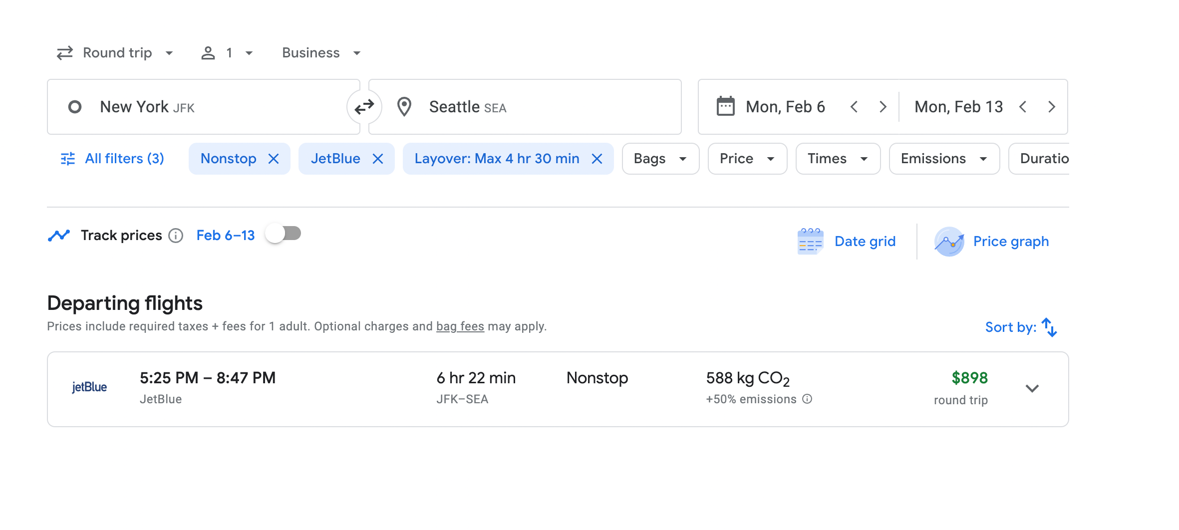This screenshot has height=530, width=1179.
Task: Go to next departure date after Feb 6
Action: point(883,107)
